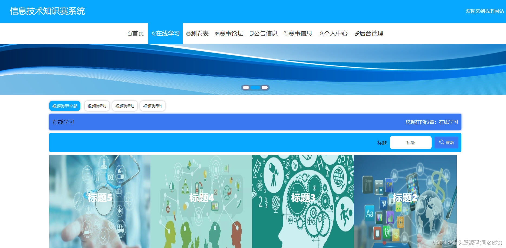
Task: Switch to the 赛事论坛 section
Action: pos(231,33)
